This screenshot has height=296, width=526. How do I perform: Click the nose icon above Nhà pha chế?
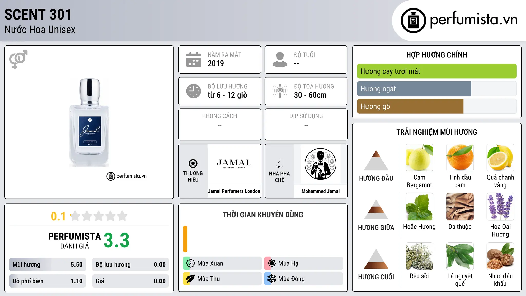click(x=279, y=163)
